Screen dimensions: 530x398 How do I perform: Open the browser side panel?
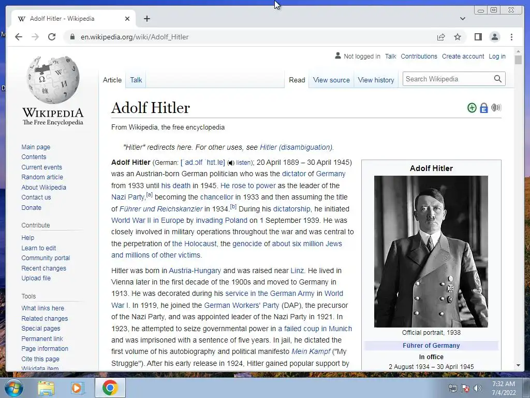[478, 37]
